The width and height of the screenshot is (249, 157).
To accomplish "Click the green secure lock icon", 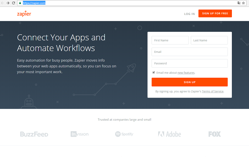I will (20, 3).
